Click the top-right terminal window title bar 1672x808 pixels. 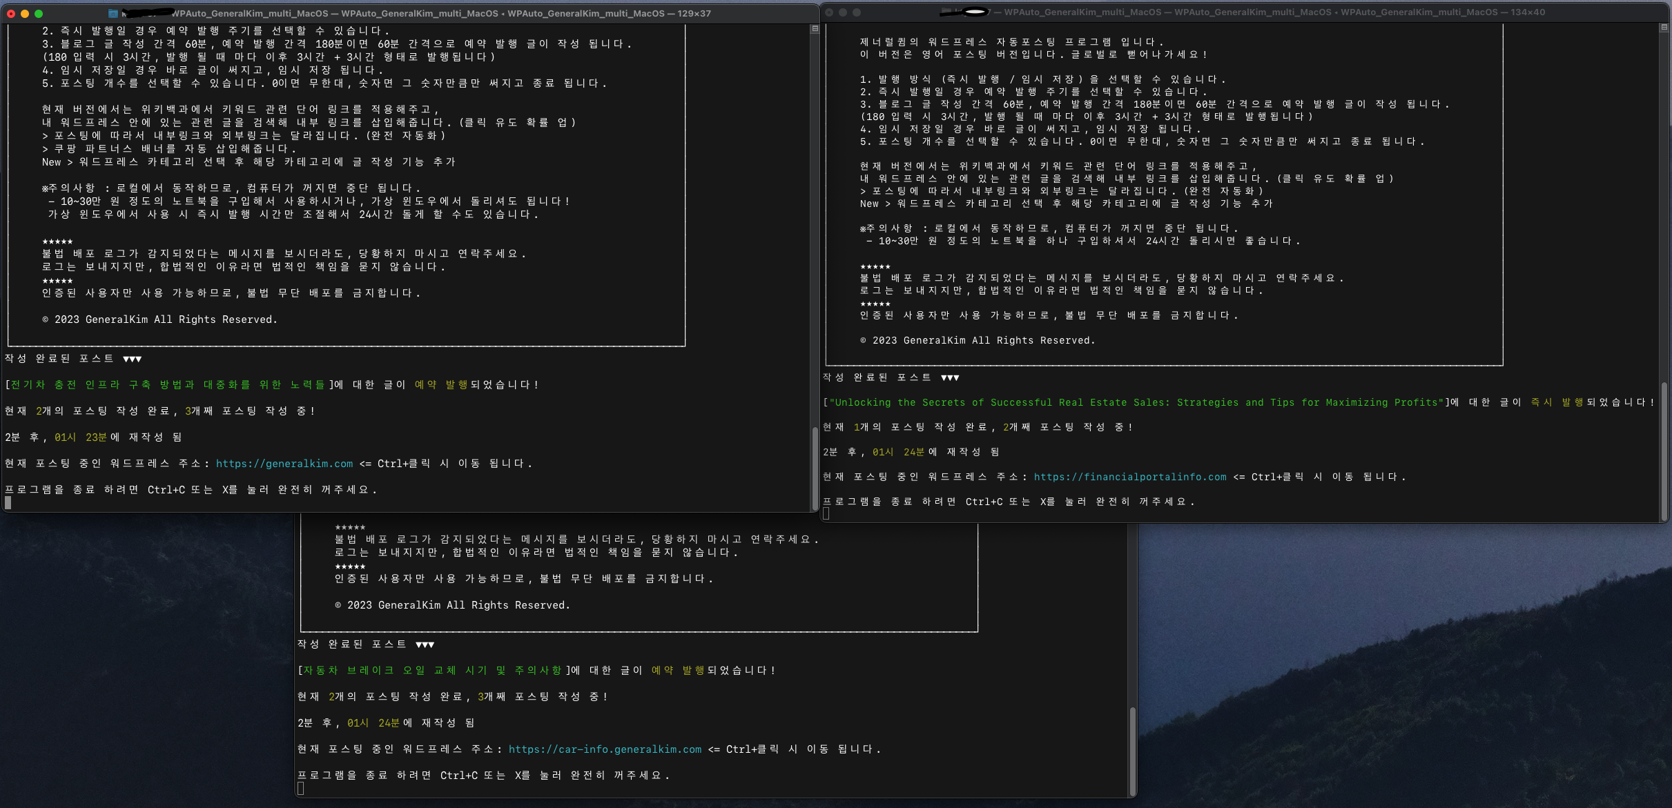point(1247,12)
